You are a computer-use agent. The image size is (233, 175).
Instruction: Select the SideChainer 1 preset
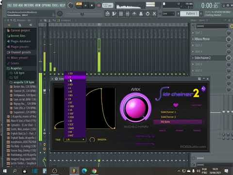pyautogui.click(x=168, y=112)
